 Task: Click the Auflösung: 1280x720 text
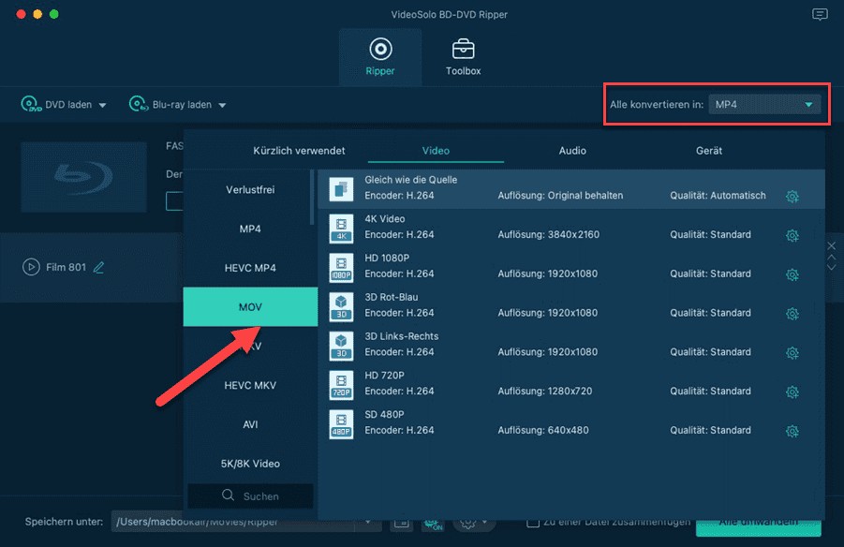pyautogui.click(x=545, y=392)
